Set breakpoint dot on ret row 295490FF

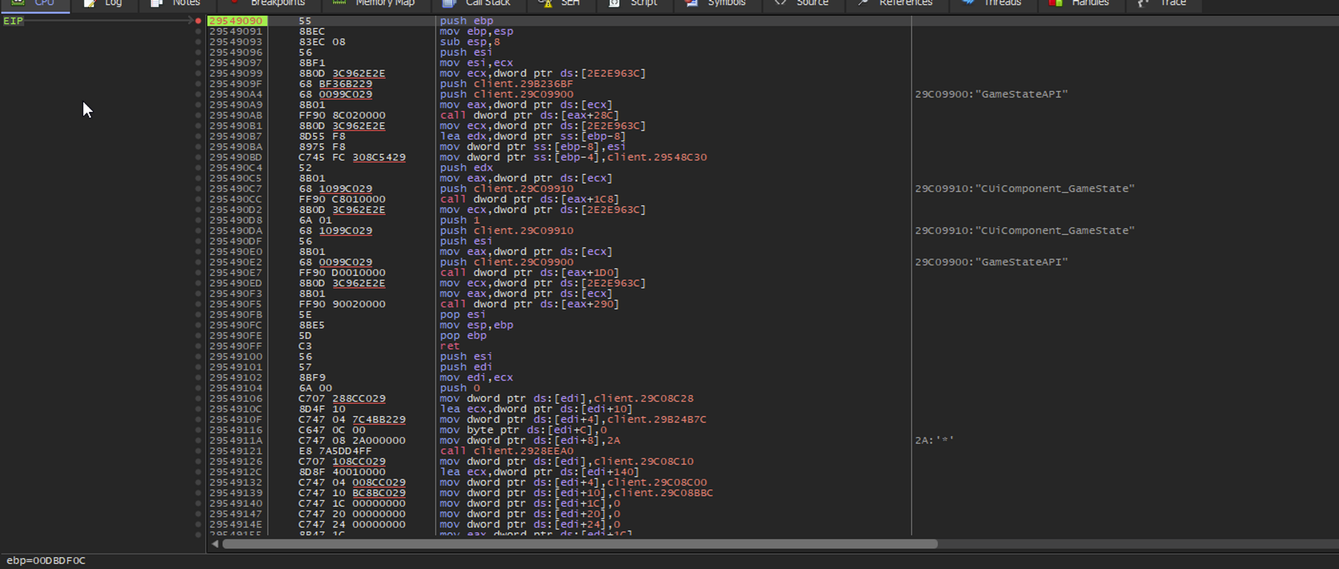point(198,346)
